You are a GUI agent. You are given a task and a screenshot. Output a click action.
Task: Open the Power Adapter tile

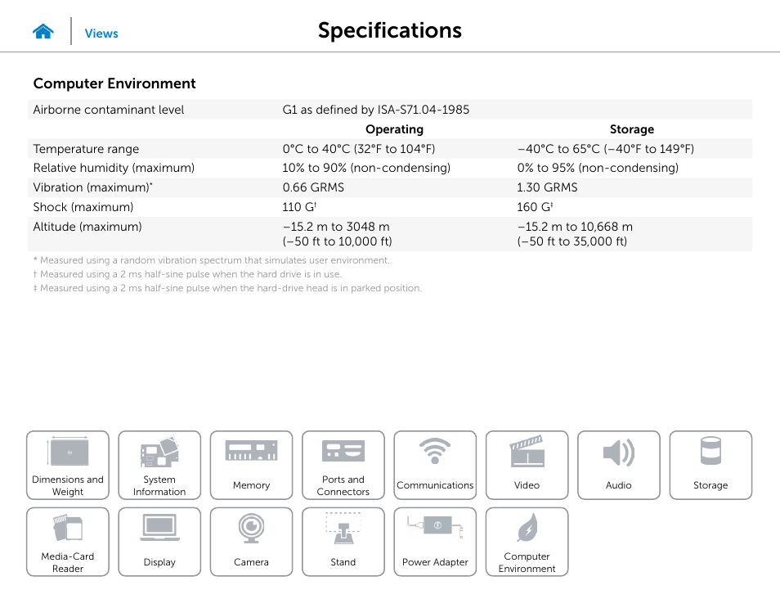[x=435, y=542]
